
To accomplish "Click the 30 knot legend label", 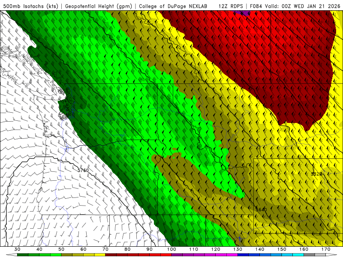I will tap(17, 249).
